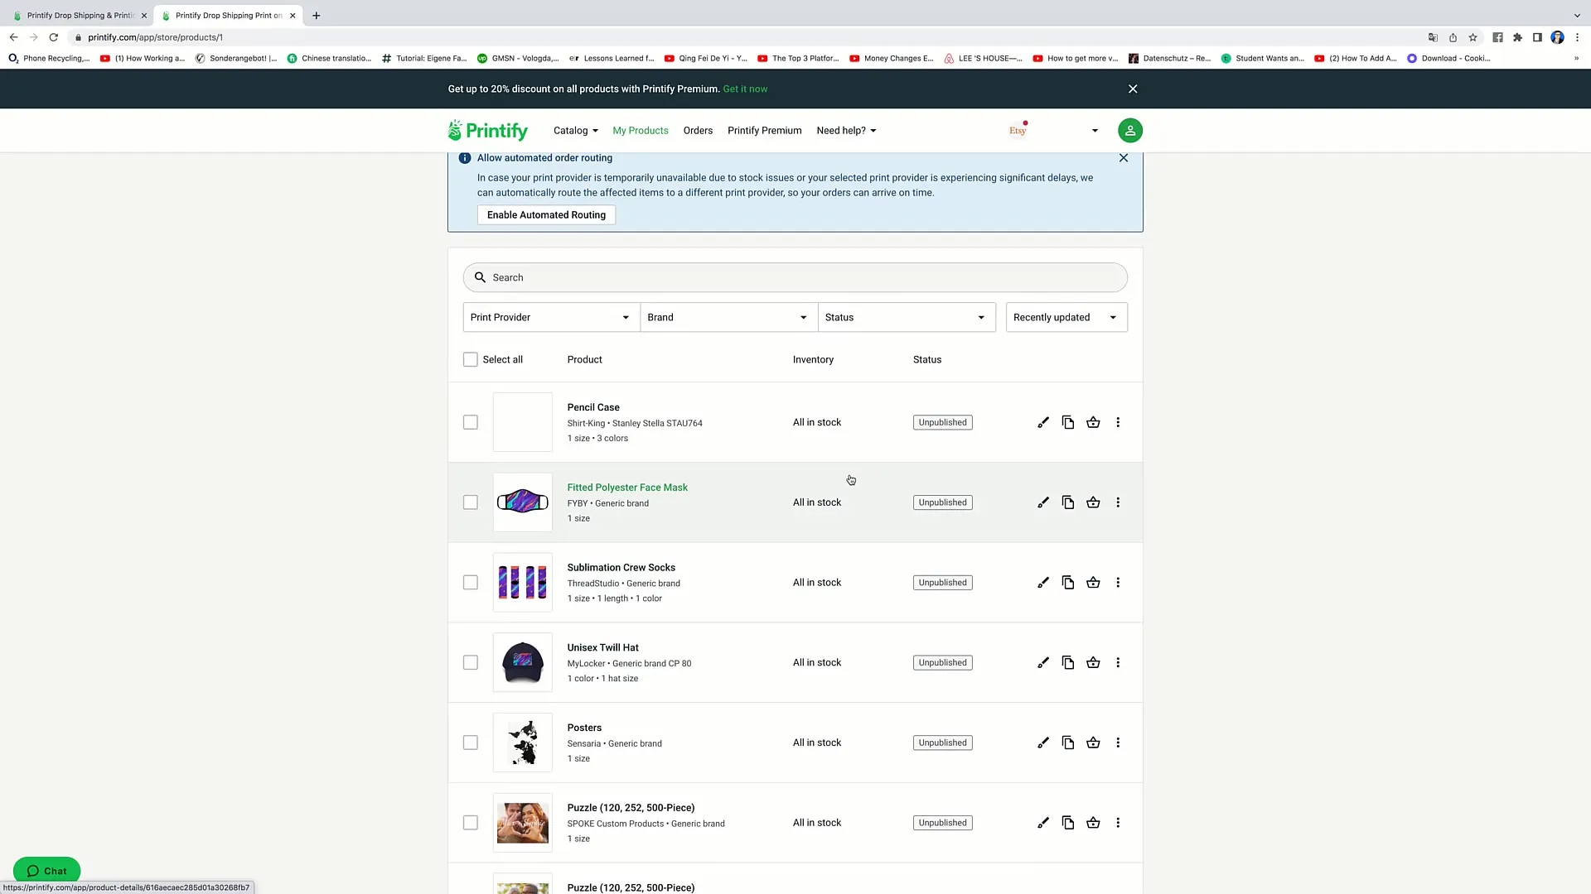Open the Pencil Case product title
Screen dimensions: 1591x894
coord(593,407)
